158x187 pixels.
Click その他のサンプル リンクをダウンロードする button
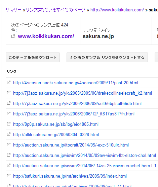click(107, 57)
